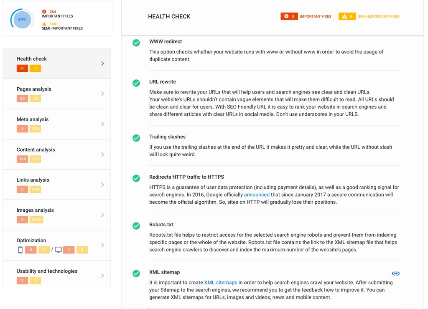428x309 pixels.
Task: Click the green check beside URL rewrite
Action: (136, 83)
